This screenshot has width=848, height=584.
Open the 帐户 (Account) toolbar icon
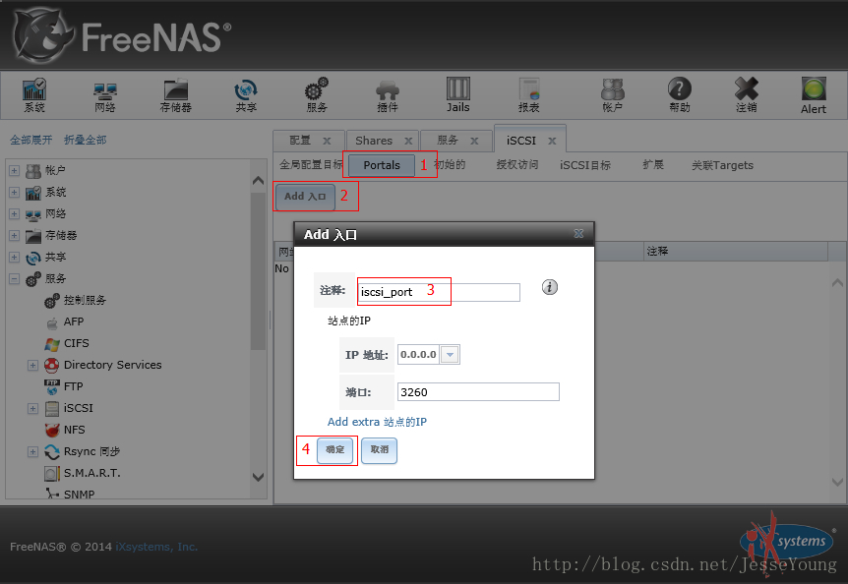point(612,95)
